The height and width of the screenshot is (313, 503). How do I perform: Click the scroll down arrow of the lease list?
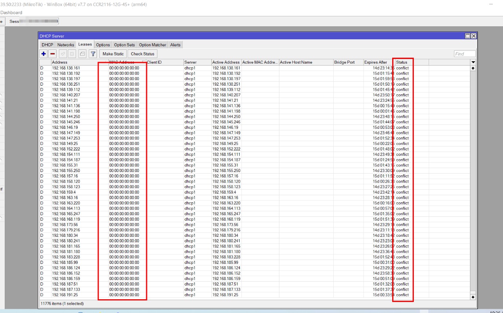(x=473, y=297)
